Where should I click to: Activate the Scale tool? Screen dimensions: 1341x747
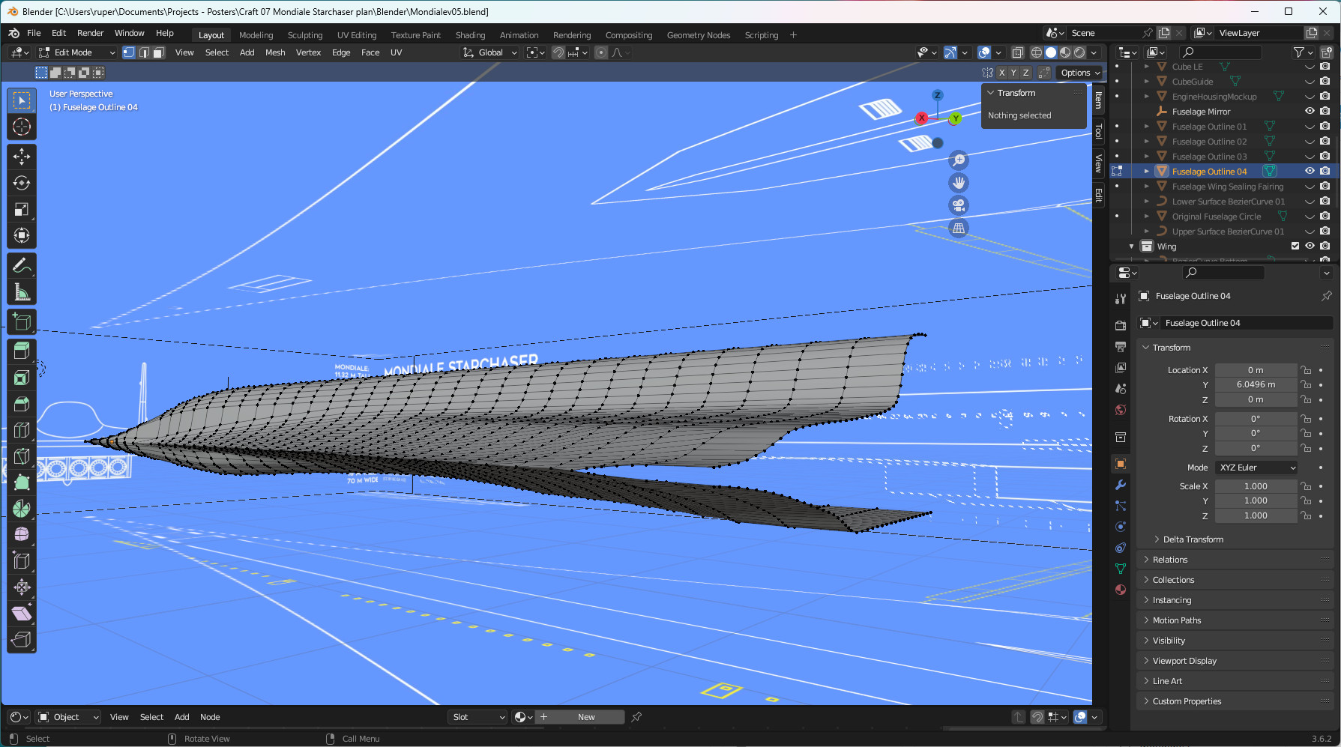pos(22,209)
